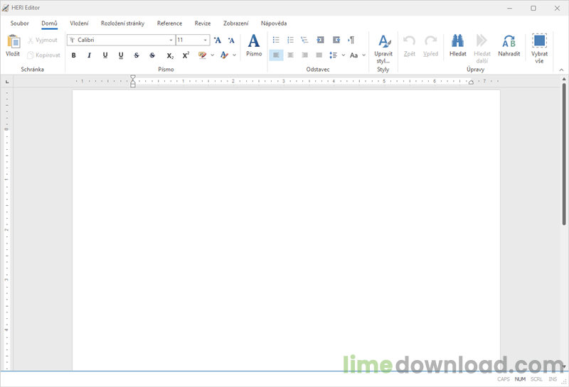This screenshot has height=387, width=569.
Task: Click the right indent marker on ruler
Action: pyautogui.click(x=471, y=82)
